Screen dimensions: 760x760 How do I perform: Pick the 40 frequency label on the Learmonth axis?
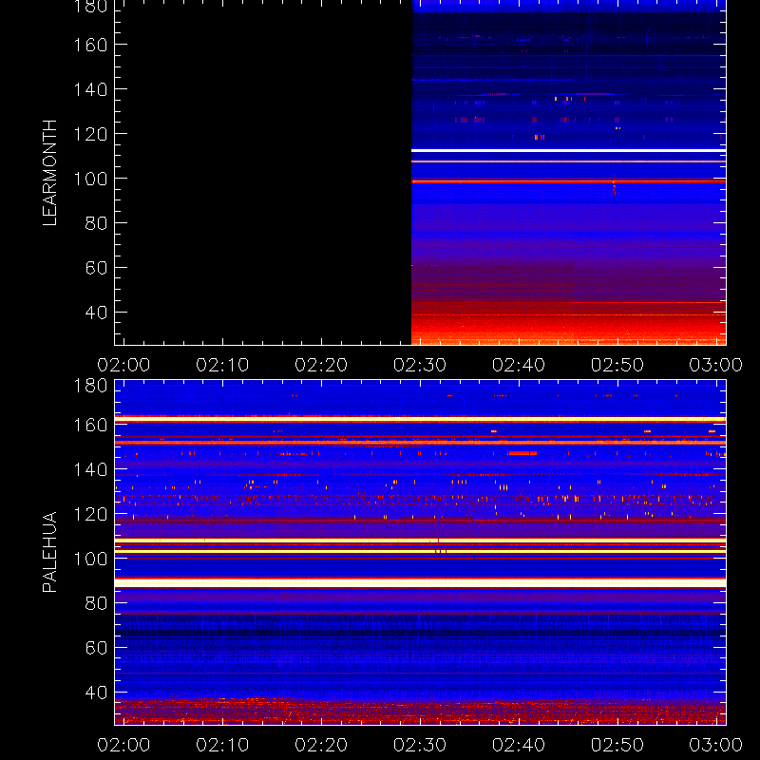[x=96, y=313]
